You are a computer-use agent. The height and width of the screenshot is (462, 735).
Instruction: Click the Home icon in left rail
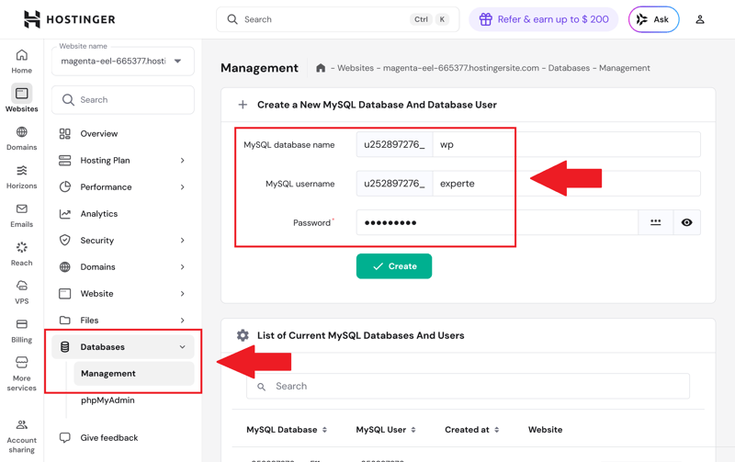(x=21, y=56)
